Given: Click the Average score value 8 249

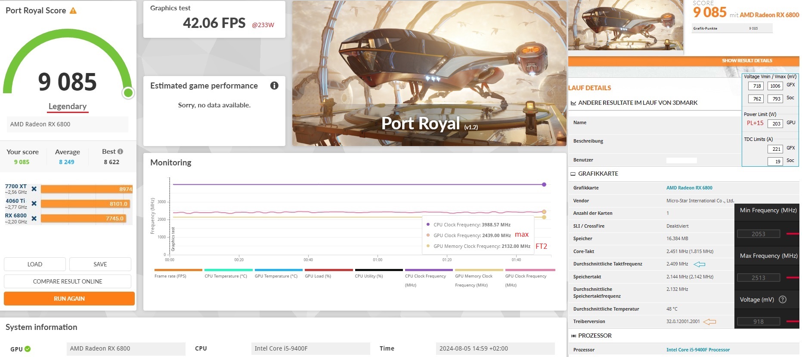Looking at the screenshot, I should (67, 162).
